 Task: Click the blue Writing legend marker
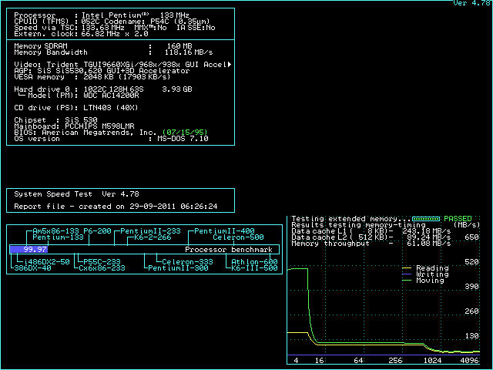pyautogui.click(x=407, y=274)
